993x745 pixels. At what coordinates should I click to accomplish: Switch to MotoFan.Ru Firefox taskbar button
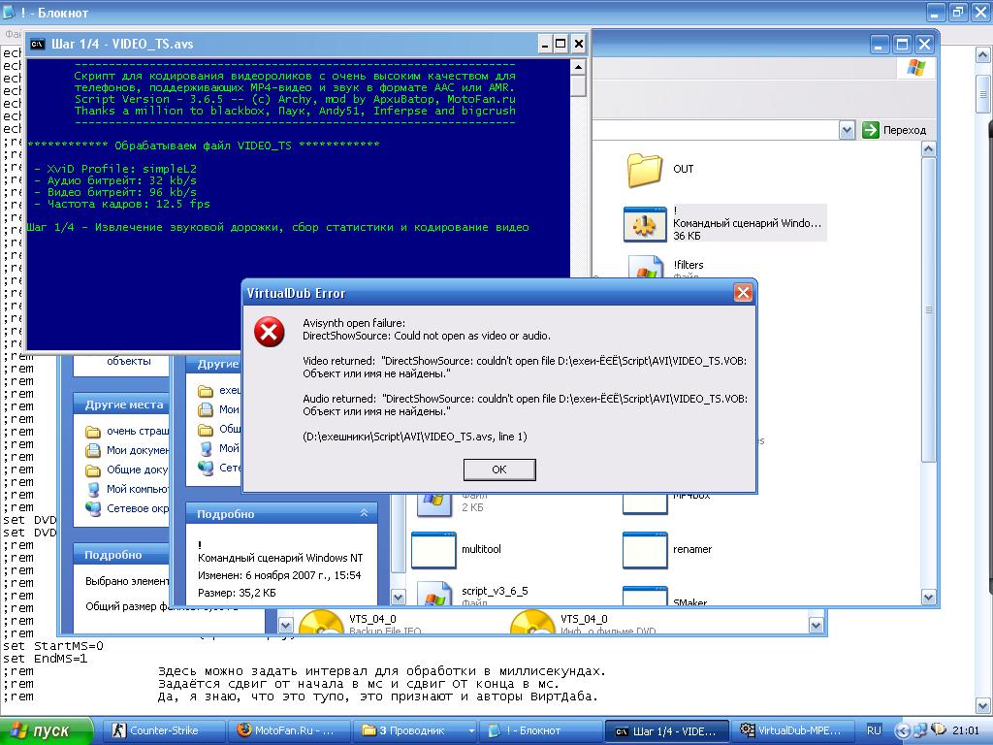click(289, 730)
